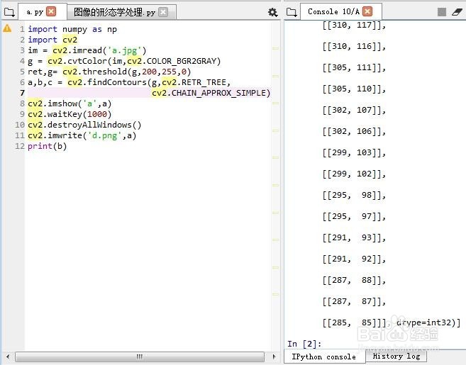Click the cv2.findContours line of code
Viewport: 466px width, 365px height.
(x=129, y=82)
